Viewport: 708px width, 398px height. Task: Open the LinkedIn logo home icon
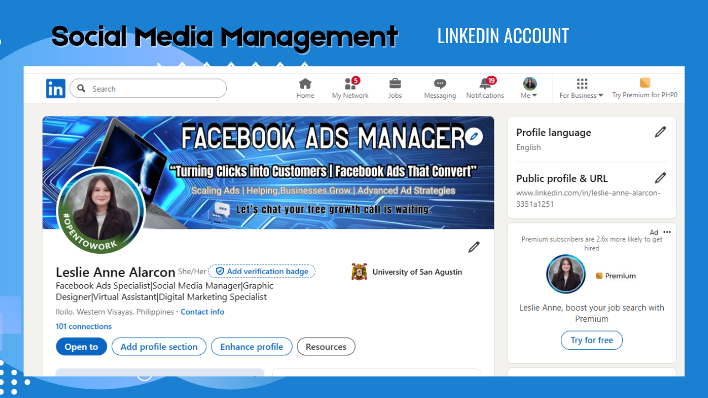(x=55, y=88)
